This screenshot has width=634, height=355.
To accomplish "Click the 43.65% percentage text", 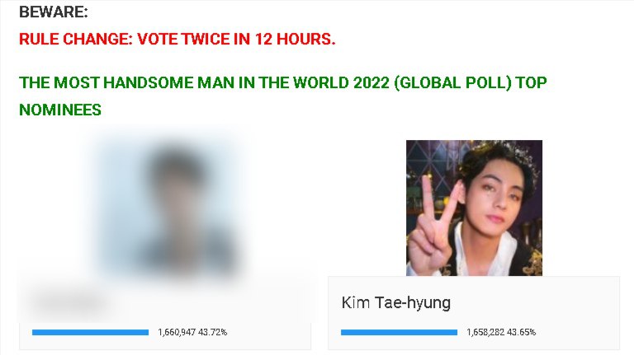I will tap(521, 332).
